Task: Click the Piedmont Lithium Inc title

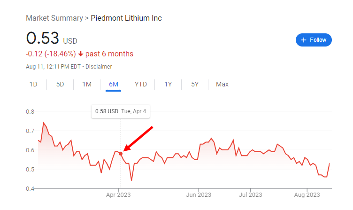Action: 126,18
